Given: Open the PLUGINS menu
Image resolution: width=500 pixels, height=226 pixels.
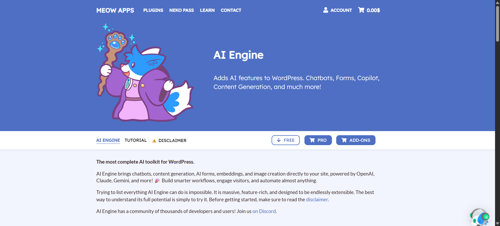Looking at the screenshot, I should click(x=153, y=10).
